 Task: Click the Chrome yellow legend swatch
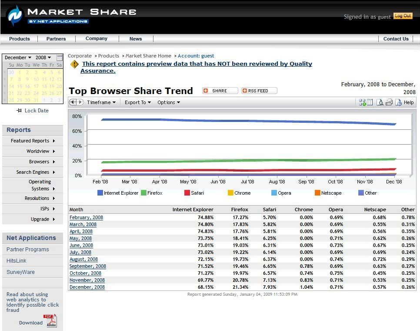point(230,193)
